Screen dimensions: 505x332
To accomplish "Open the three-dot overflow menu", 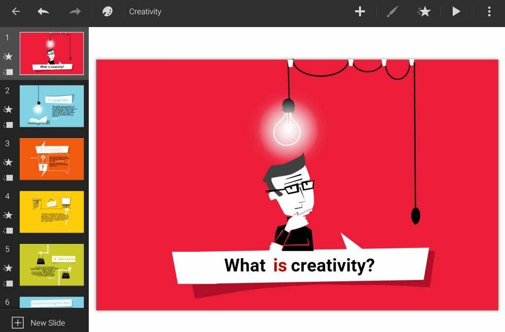I will tap(489, 11).
